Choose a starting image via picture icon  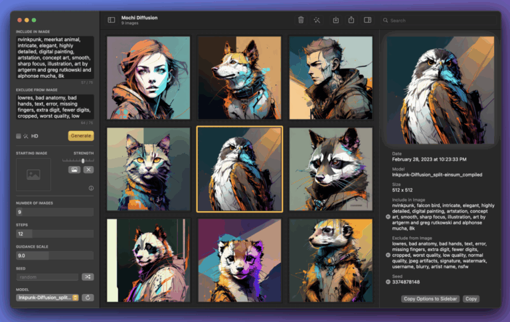(x=74, y=169)
